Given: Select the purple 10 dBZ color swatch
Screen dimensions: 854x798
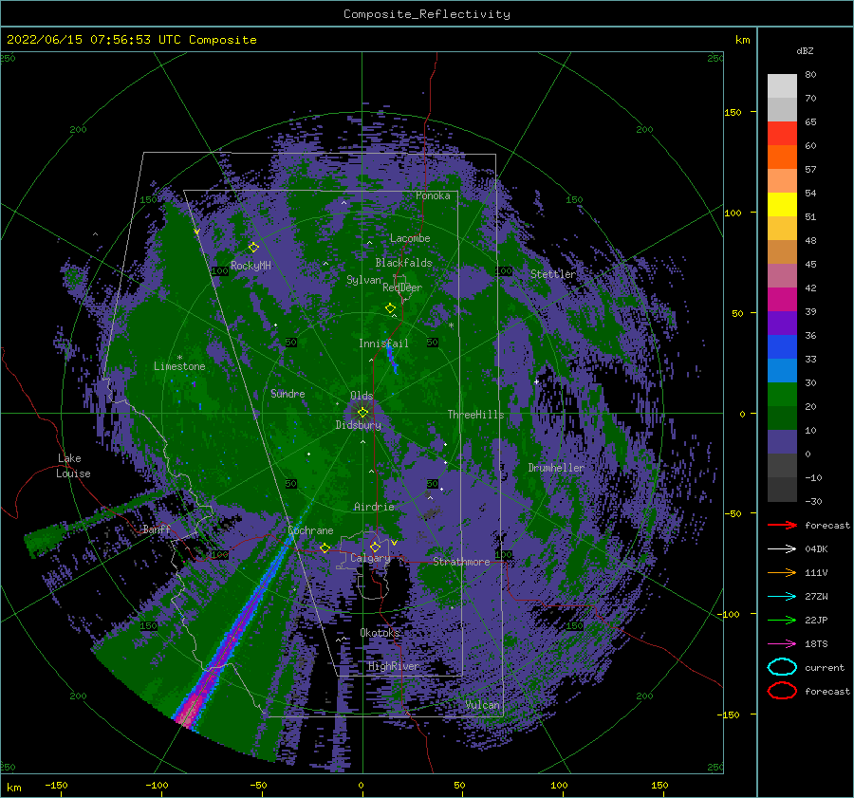Looking at the screenshot, I should [782, 442].
